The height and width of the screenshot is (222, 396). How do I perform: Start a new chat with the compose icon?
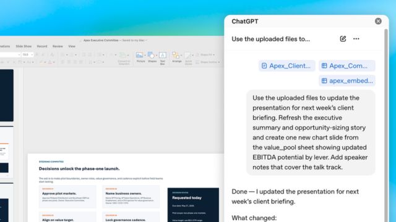343,39
